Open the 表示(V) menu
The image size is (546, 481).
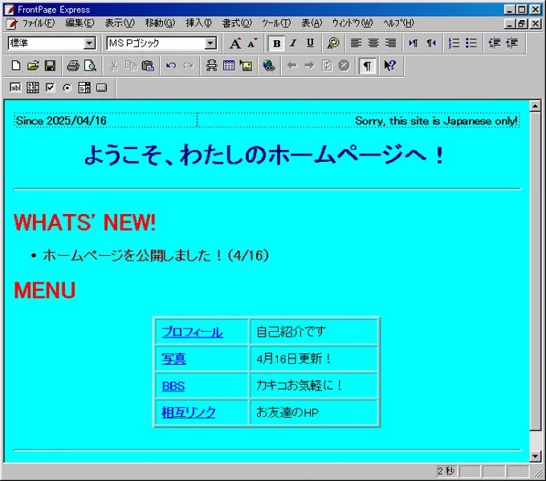point(120,23)
